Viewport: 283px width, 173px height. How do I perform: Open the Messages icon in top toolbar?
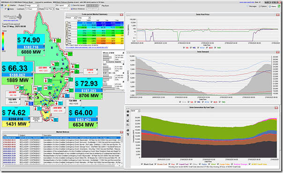(248, 6)
